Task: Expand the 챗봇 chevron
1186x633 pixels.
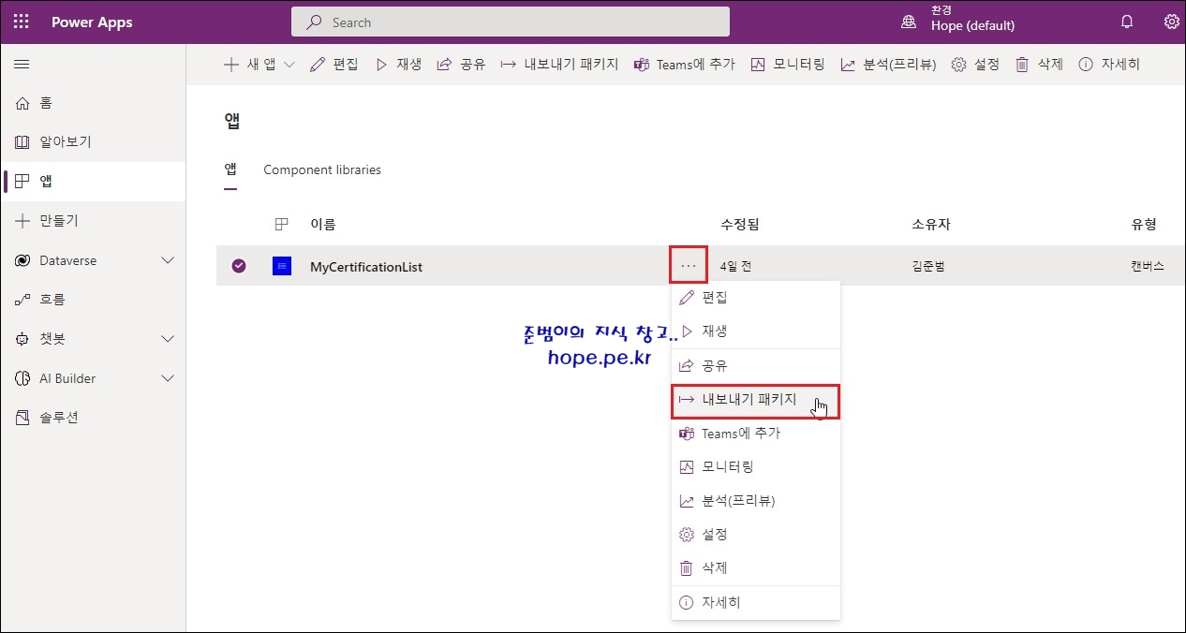Action: click(x=169, y=339)
